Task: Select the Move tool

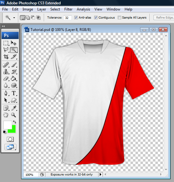Action: coord(14,43)
